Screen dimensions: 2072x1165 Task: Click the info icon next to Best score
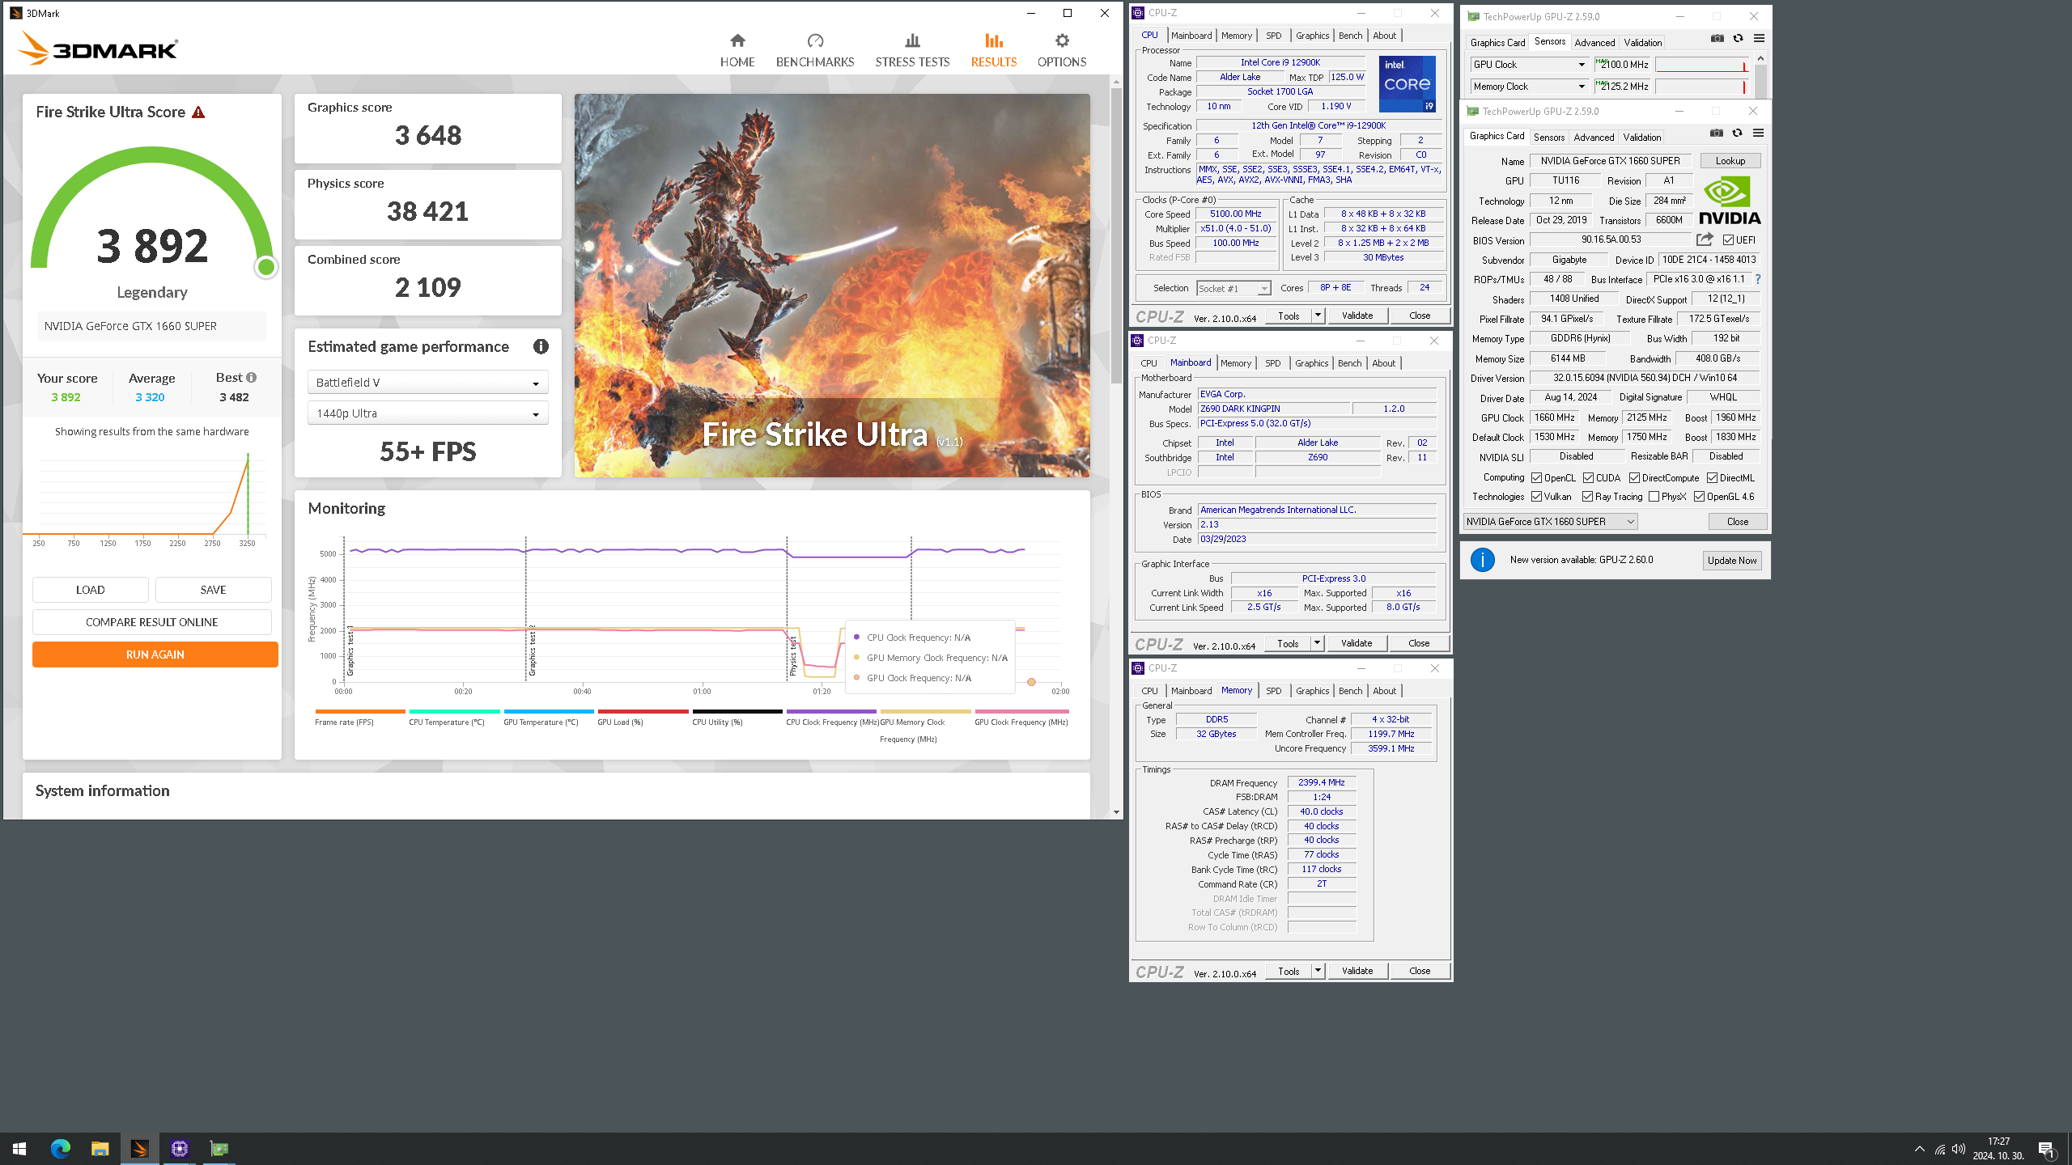(252, 378)
